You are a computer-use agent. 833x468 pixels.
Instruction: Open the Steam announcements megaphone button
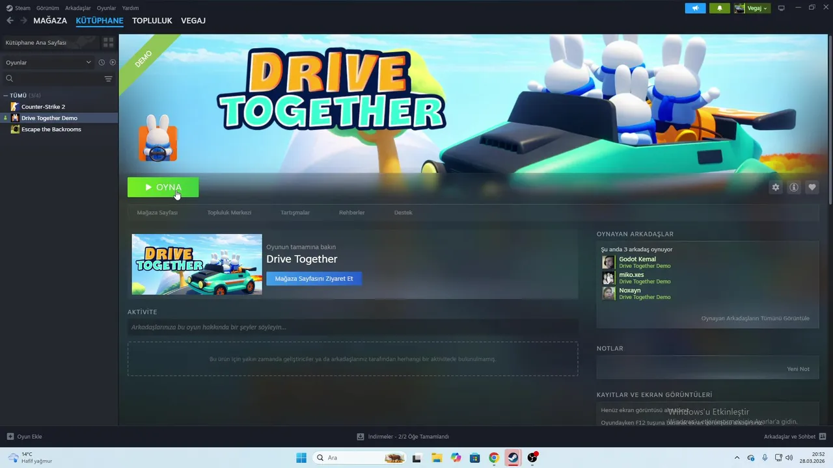[x=695, y=8]
